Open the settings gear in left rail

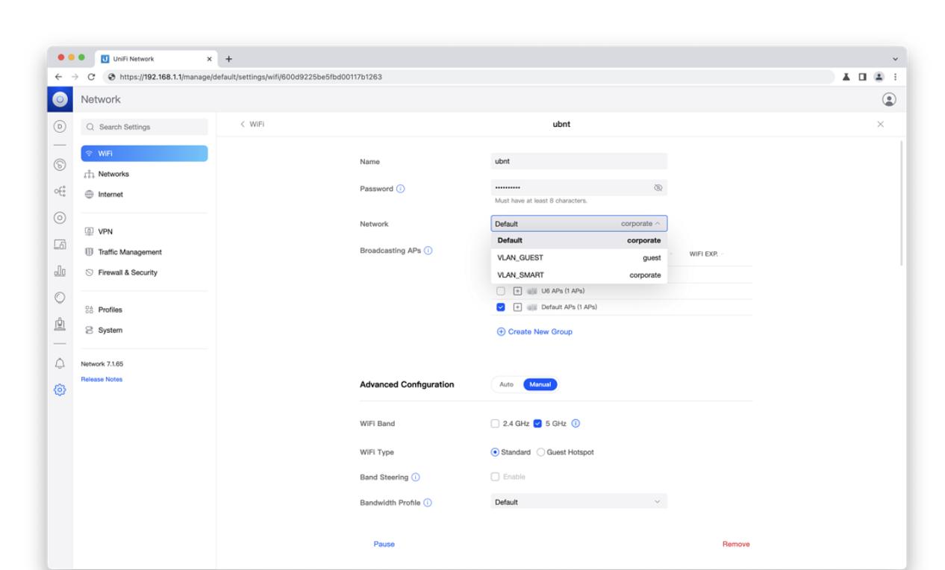[x=60, y=389]
